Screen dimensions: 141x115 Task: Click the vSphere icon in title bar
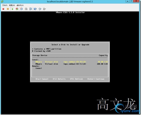2,2
